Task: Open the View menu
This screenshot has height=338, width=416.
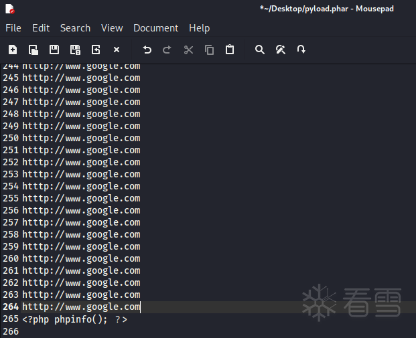Action: click(112, 28)
